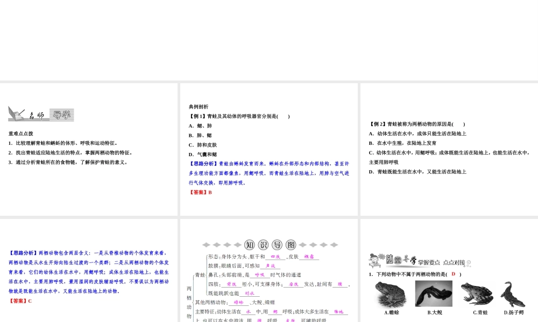
Task: Click the circled 识 character in the title
Action: (263, 245)
